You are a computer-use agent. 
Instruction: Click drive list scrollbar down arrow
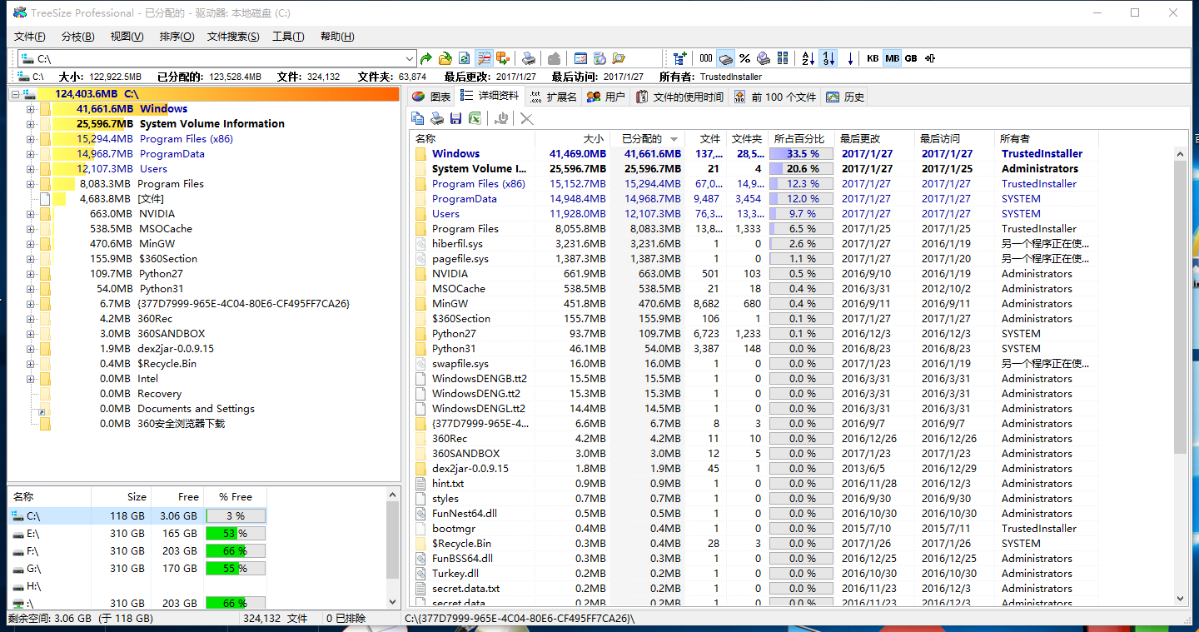point(393,601)
